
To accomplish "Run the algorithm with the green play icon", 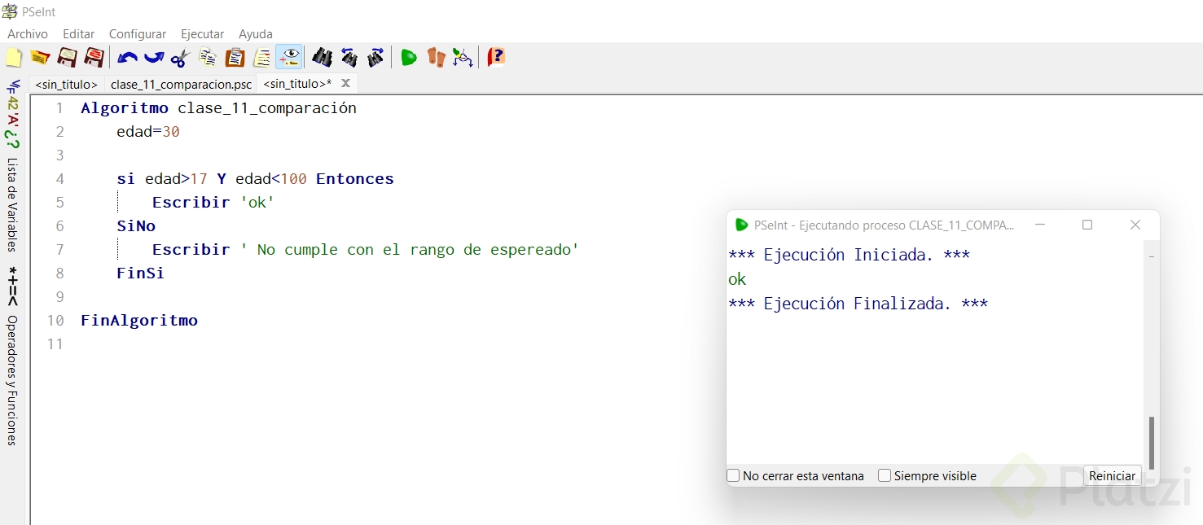I will [x=409, y=58].
